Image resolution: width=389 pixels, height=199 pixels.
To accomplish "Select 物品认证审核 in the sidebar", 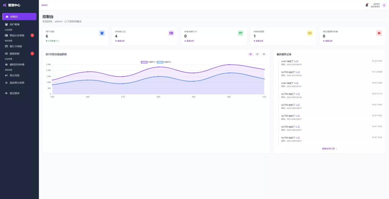I will click(x=17, y=35).
